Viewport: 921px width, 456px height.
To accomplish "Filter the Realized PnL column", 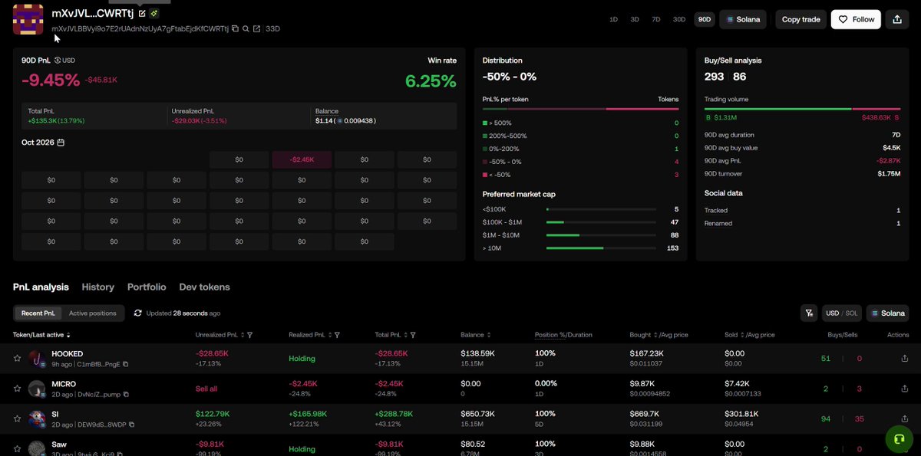I will pos(337,335).
